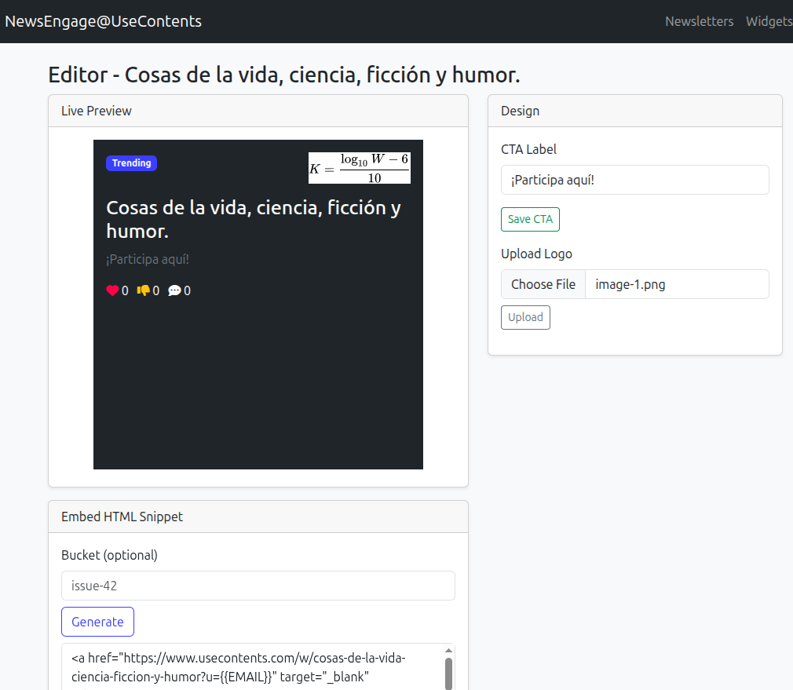Viewport: 793px width, 690px height.
Task: Focus the CTA Label text field
Action: (x=634, y=180)
